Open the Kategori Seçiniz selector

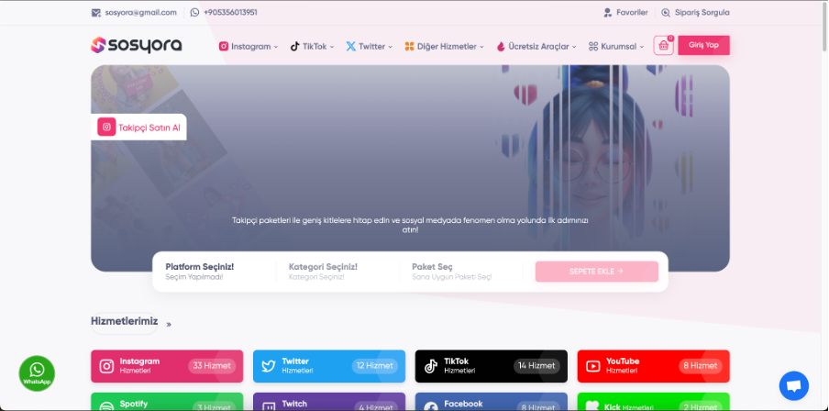click(x=337, y=272)
